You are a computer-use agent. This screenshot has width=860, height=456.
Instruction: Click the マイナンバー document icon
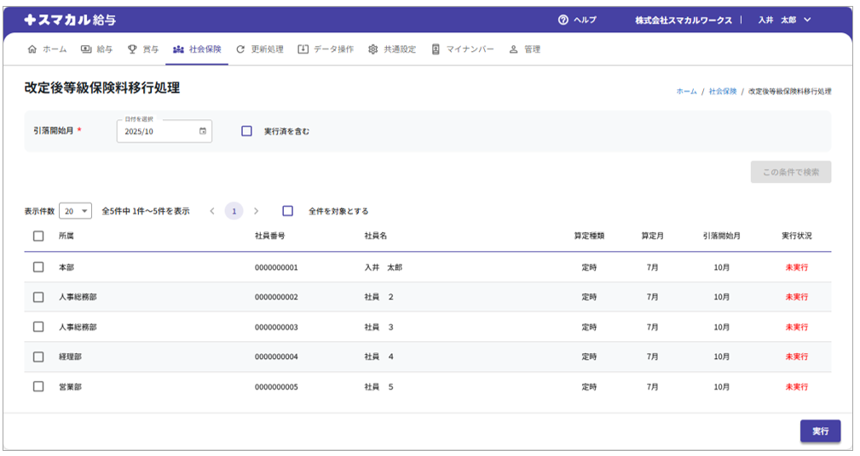436,49
